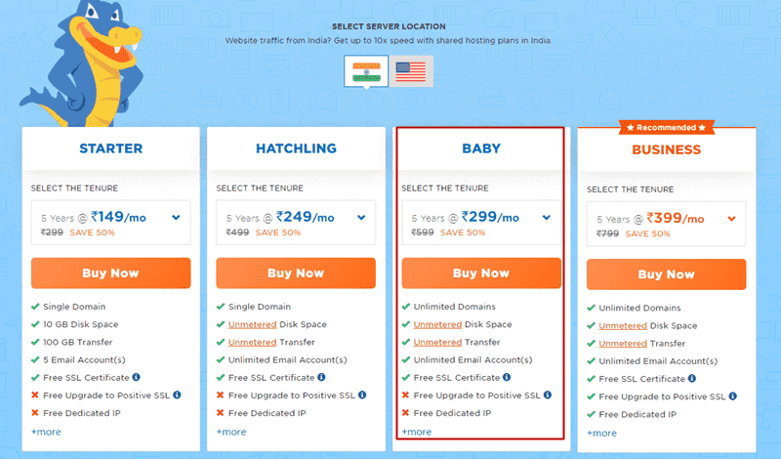Select India flag server location

click(x=364, y=70)
